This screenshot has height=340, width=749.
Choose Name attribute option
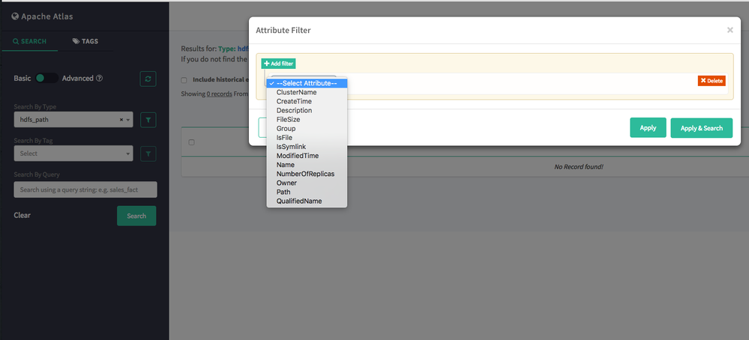tap(307, 165)
